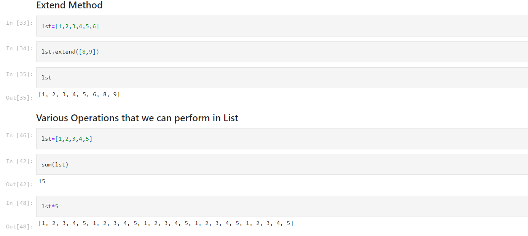
Task: Click the Out[35] prompt label
Action: point(19,98)
